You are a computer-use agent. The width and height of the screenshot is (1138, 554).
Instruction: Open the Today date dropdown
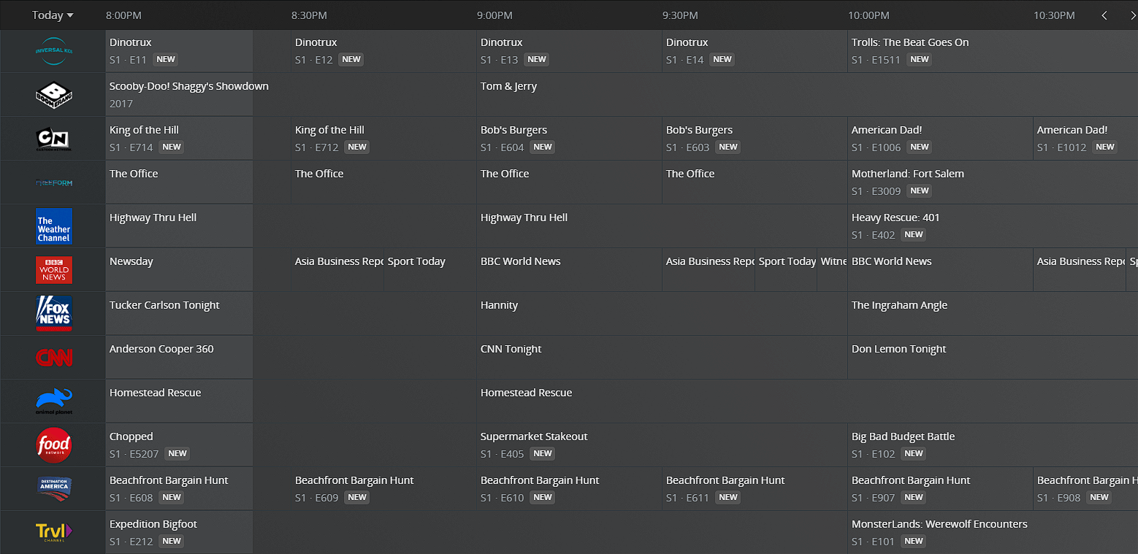53,15
